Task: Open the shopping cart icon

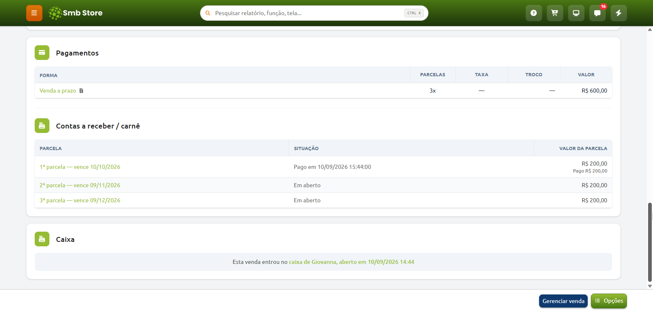Action: (x=555, y=13)
